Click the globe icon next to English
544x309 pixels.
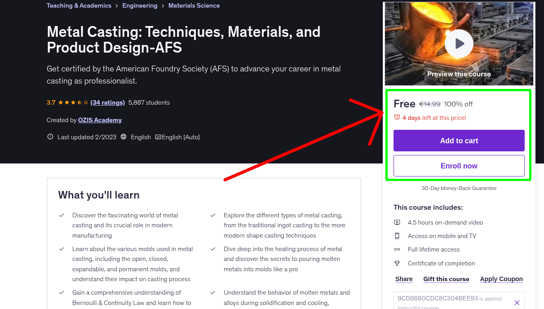(124, 137)
